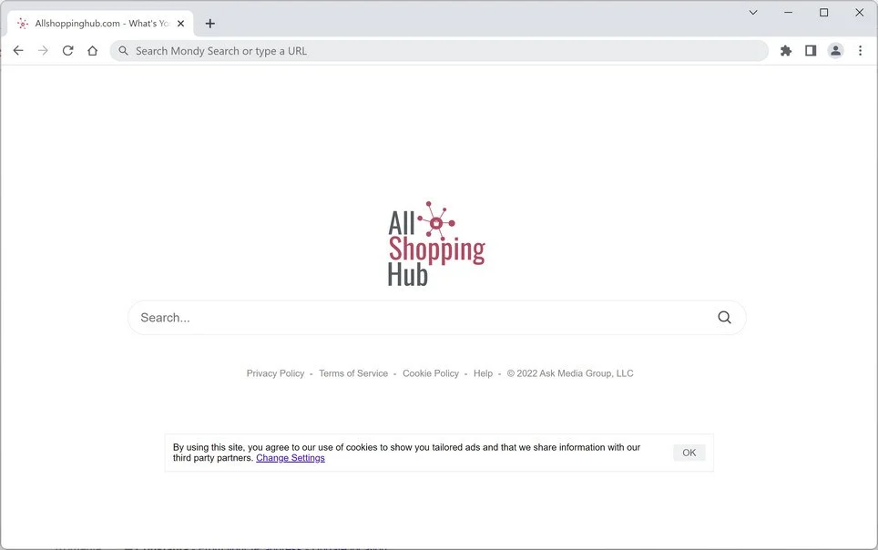Open Chrome's three-dot menu
The width and height of the screenshot is (878, 550).
click(x=860, y=51)
